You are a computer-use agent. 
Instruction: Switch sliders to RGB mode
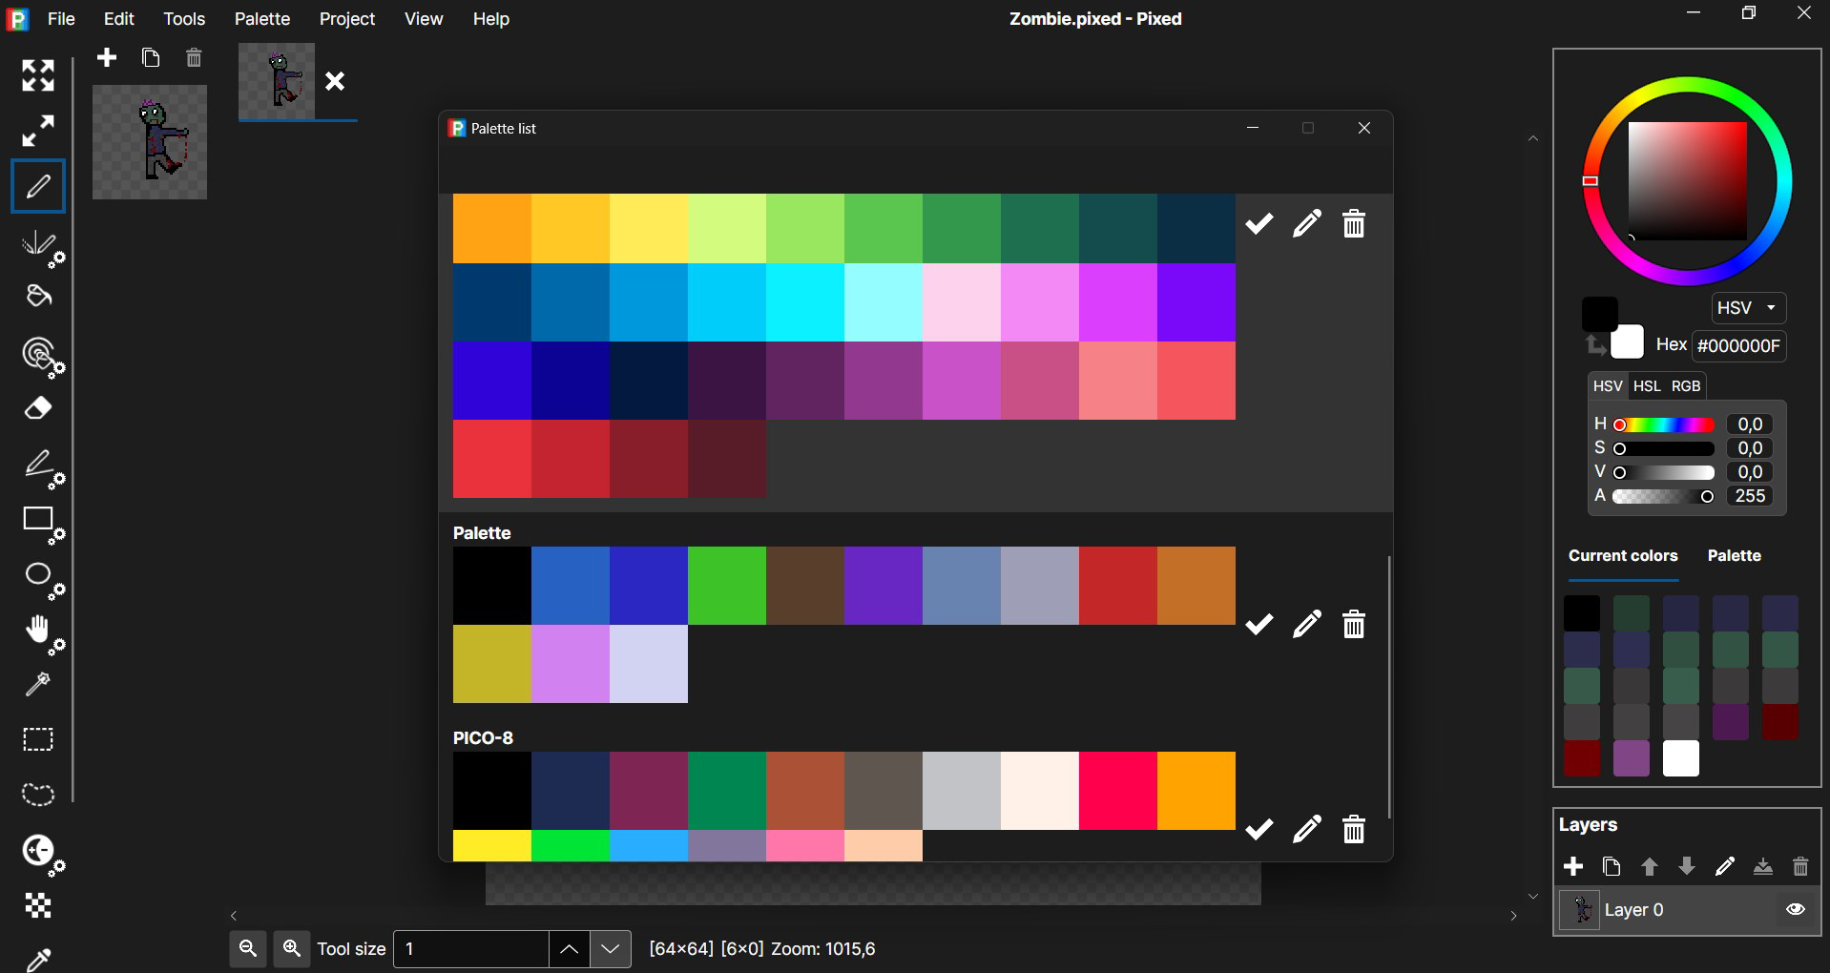pos(1686,386)
